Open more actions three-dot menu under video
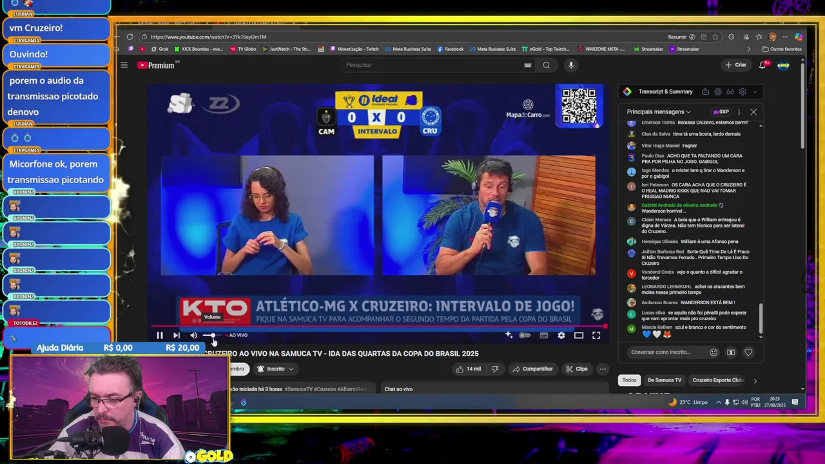Viewport: 825px width, 464px height. (603, 369)
